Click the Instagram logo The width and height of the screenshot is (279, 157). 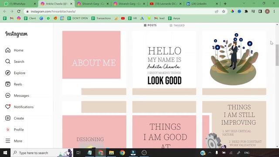point(17,34)
